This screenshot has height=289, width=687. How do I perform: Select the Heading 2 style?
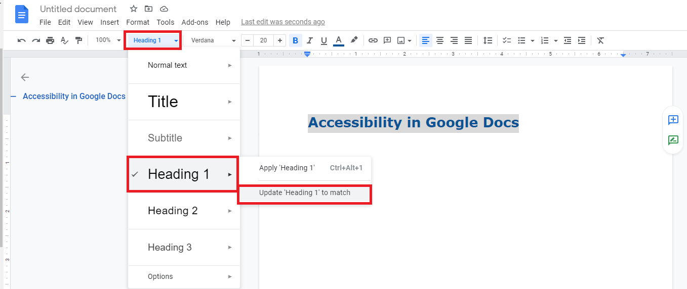coord(184,211)
